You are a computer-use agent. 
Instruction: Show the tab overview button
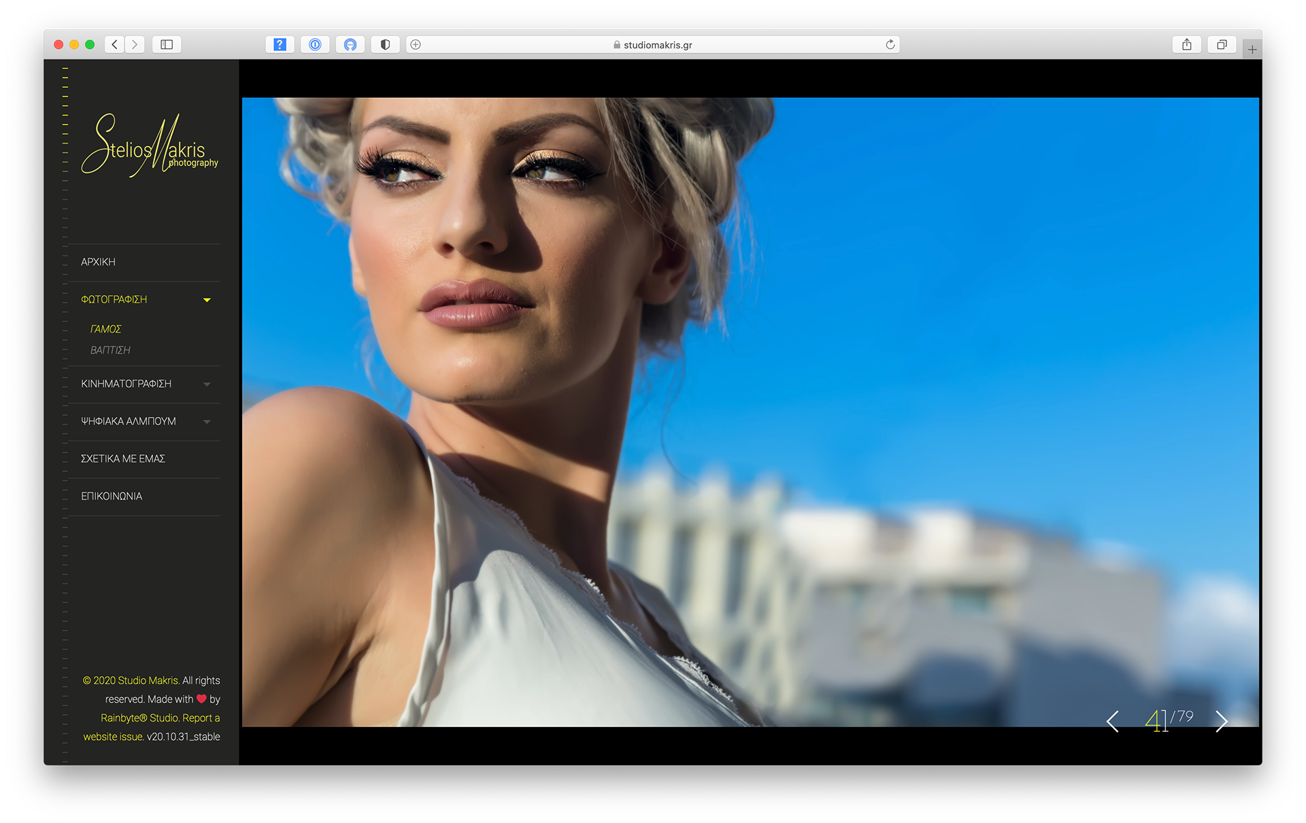click(1222, 45)
